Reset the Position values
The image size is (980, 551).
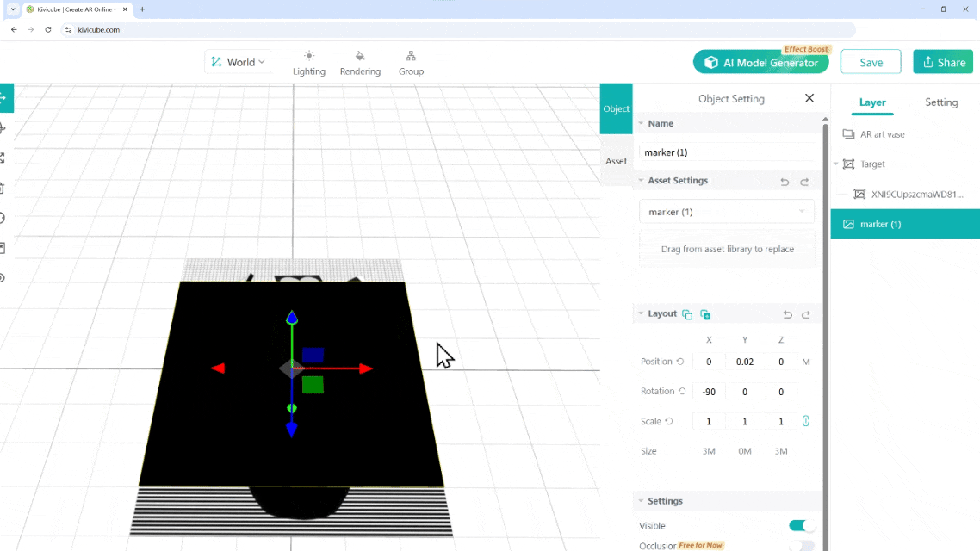[680, 362]
